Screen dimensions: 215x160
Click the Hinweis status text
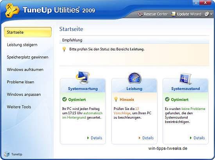pos(127,99)
